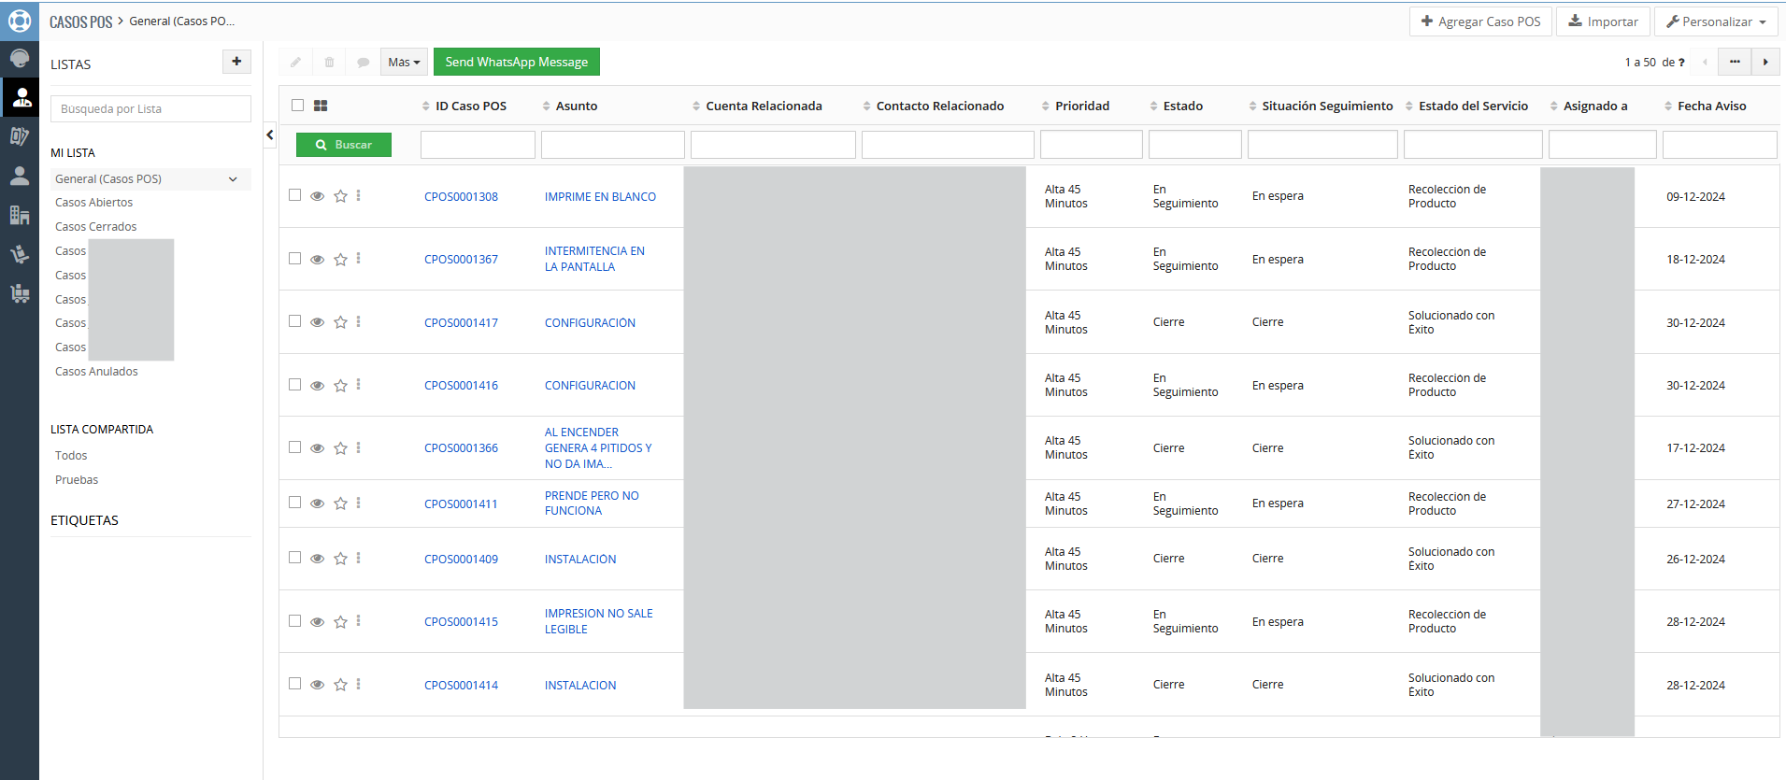Image resolution: width=1786 pixels, height=780 pixels.
Task: Select the active support module sidebar icon
Action: click(x=20, y=97)
